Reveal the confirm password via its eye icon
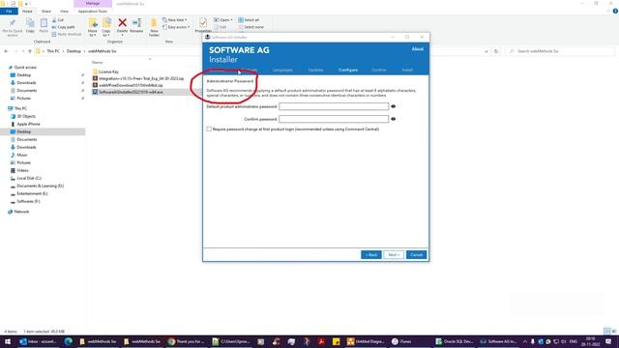 pyautogui.click(x=394, y=119)
